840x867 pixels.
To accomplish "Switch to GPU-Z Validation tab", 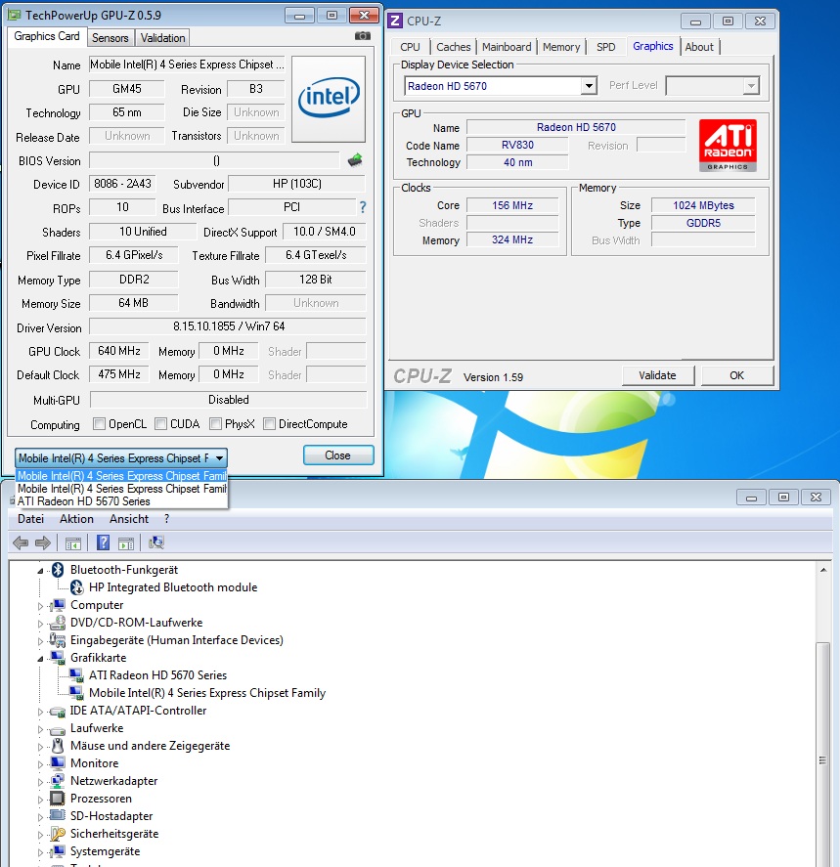I will coord(162,37).
